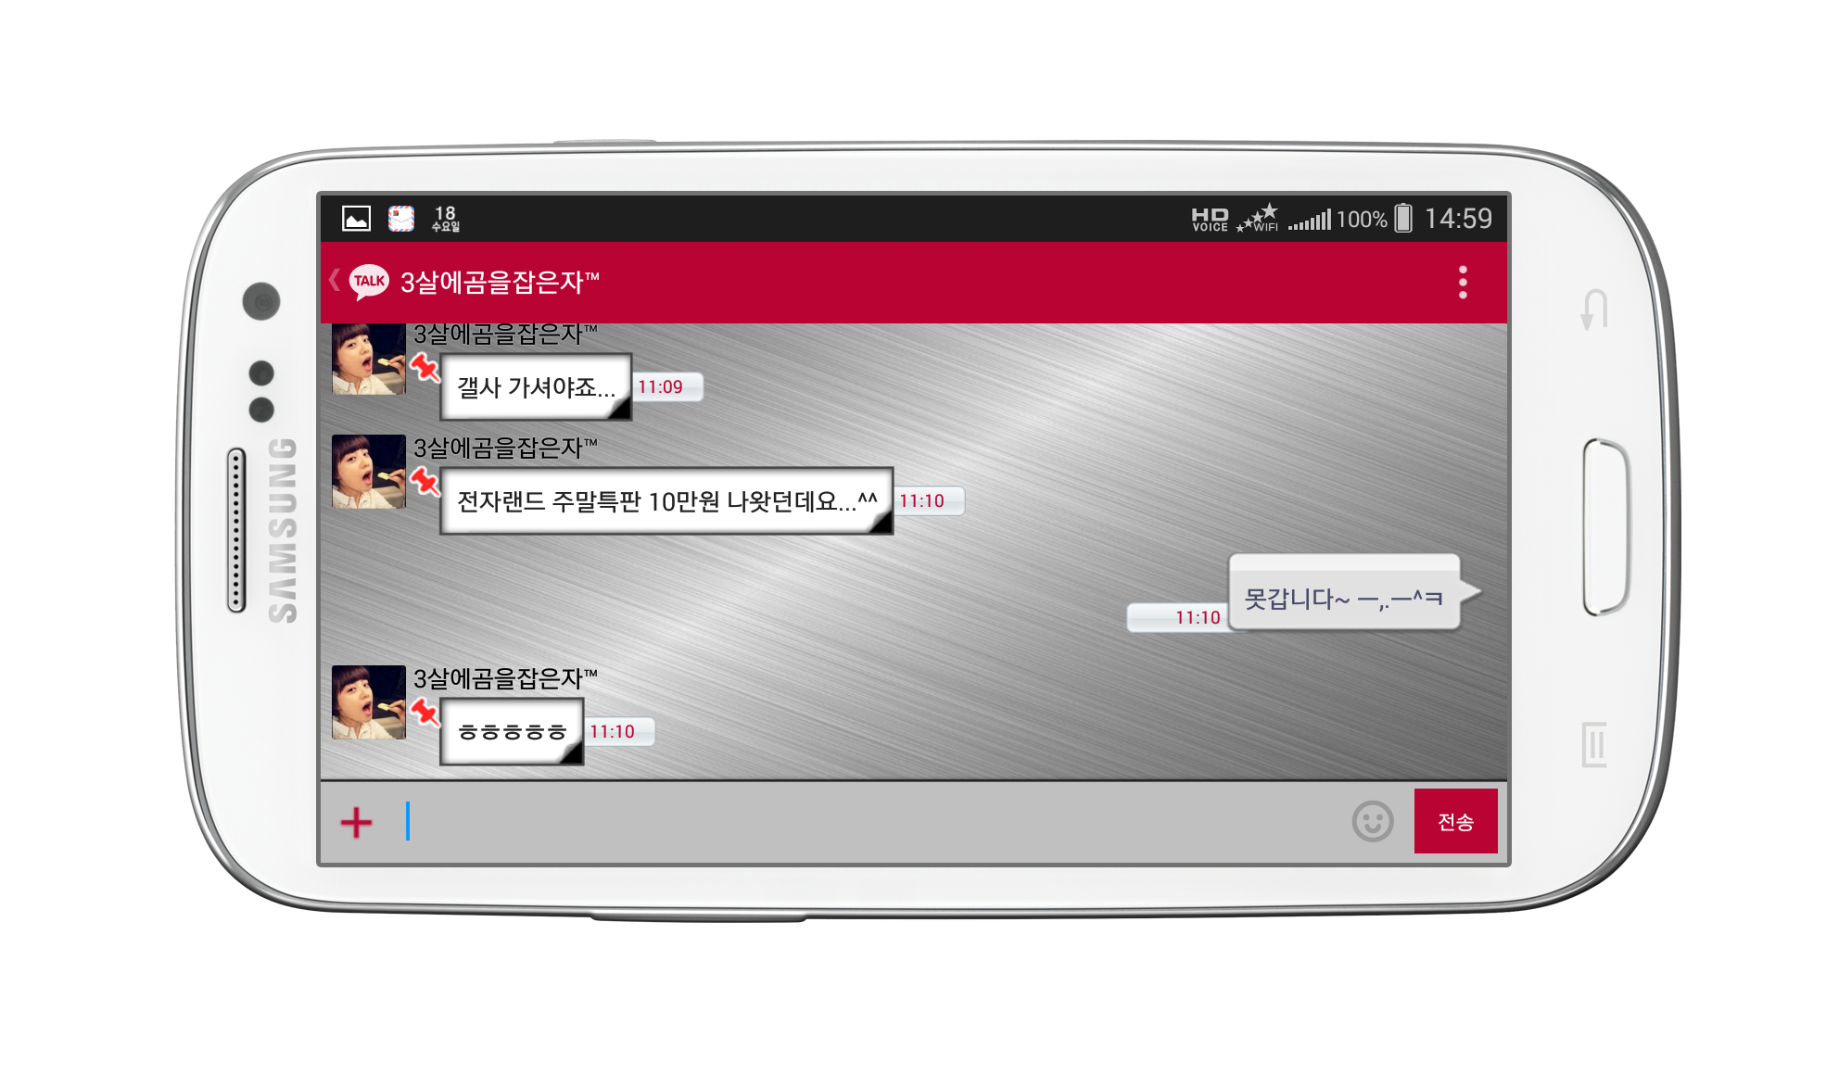Tap the KakaoTalk TALK speech bubble logo
The width and height of the screenshot is (1839, 1074).
(x=369, y=282)
